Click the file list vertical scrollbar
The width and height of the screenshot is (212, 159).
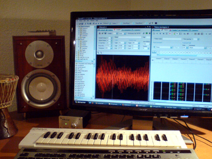coord(93,80)
